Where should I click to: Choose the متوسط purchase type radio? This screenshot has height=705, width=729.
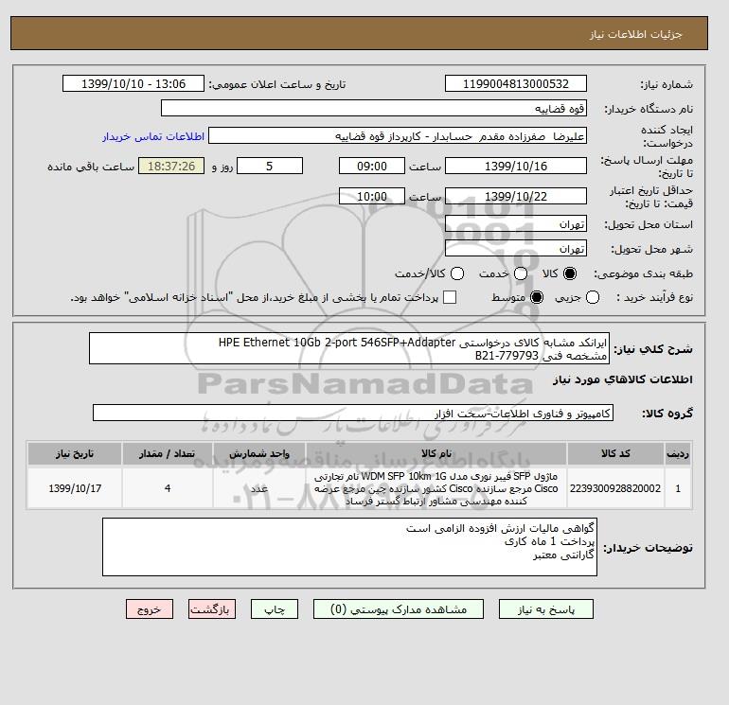pos(537,297)
